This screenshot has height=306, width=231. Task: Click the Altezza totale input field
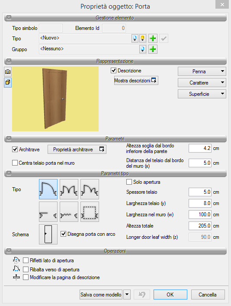click(x=200, y=226)
